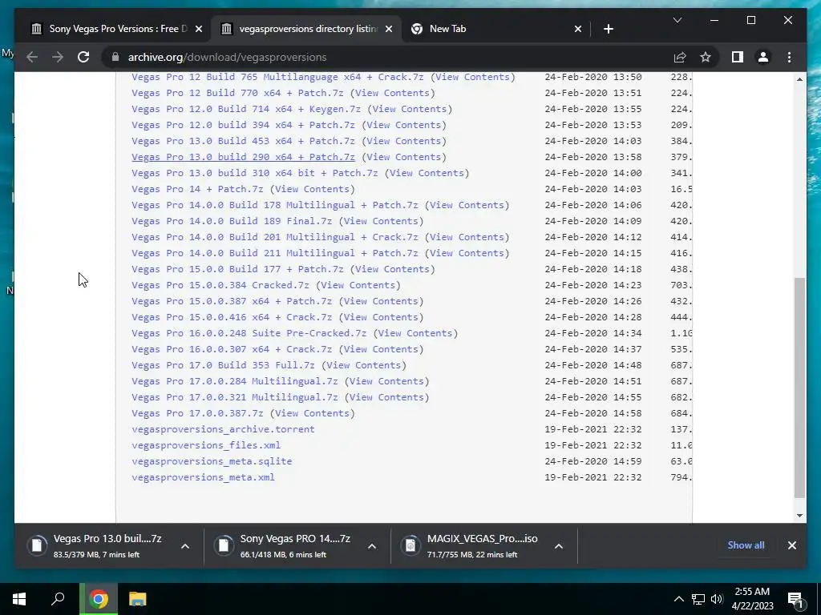Open Vegas Pro 13.0 build 290 x64 + Patch.7z
Image resolution: width=821 pixels, height=615 pixels.
[243, 157]
